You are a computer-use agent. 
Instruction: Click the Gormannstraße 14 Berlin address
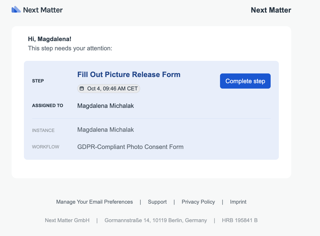pyautogui.click(x=156, y=220)
